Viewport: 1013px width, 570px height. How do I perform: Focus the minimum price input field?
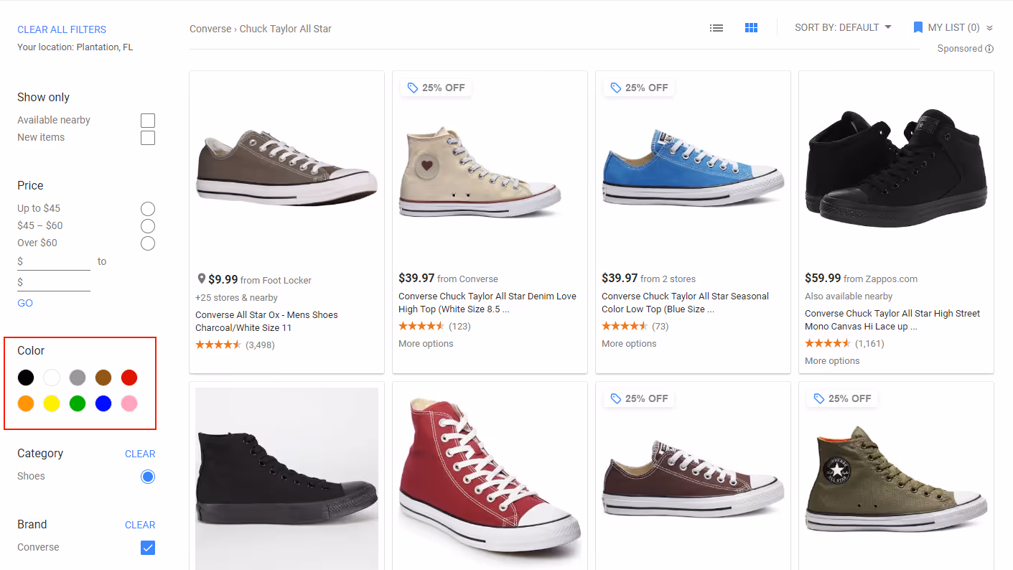click(x=54, y=262)
